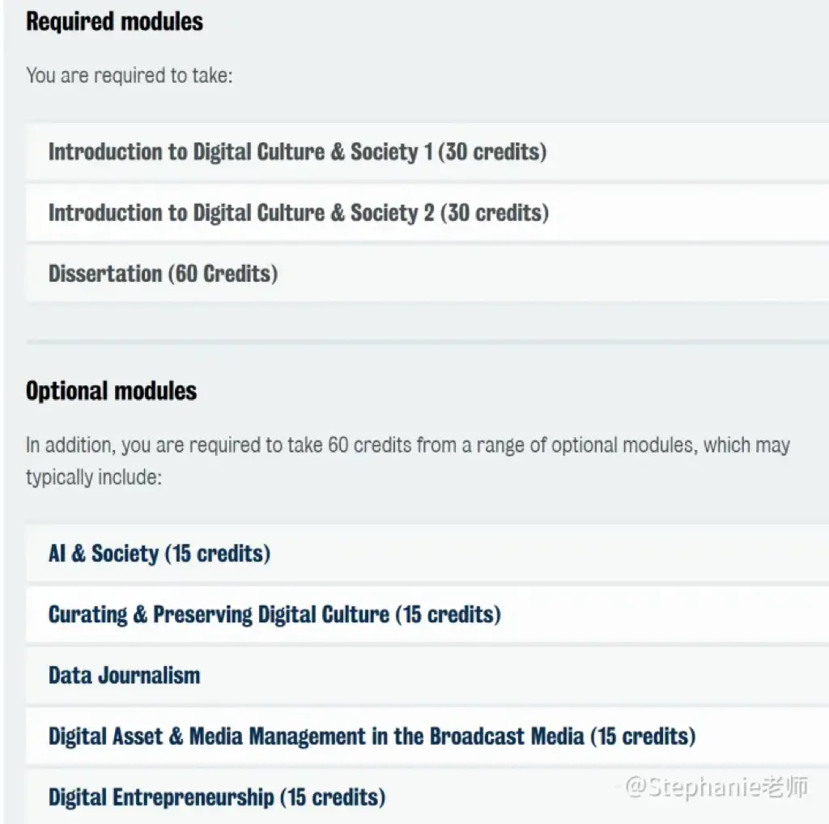Click the "You are required to take:" text
The width and height of the screenshot is (829, 824).
point(129,76)
